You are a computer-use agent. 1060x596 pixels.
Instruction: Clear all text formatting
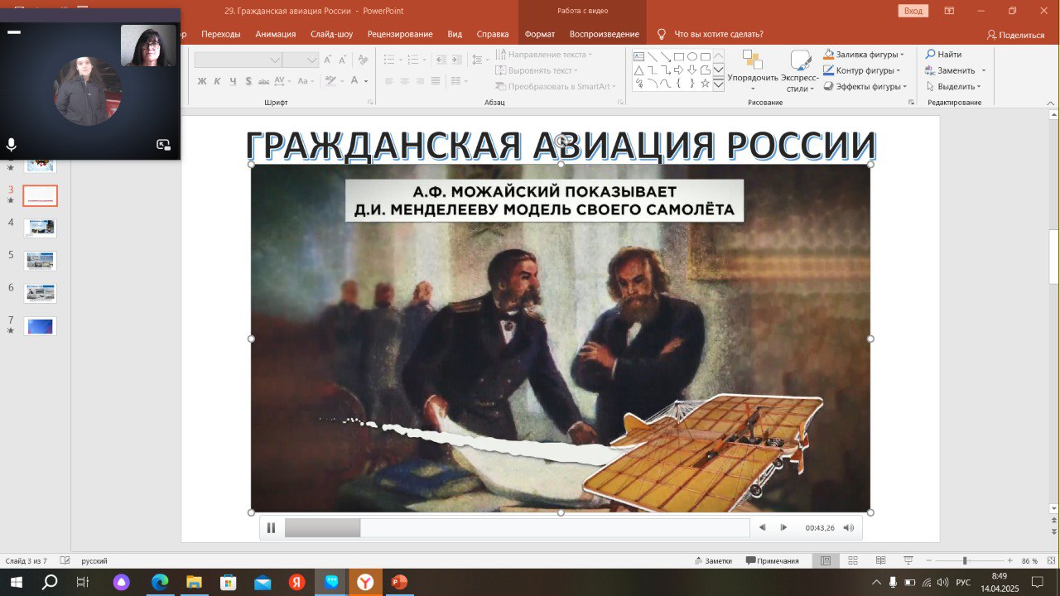coord(364,60)
